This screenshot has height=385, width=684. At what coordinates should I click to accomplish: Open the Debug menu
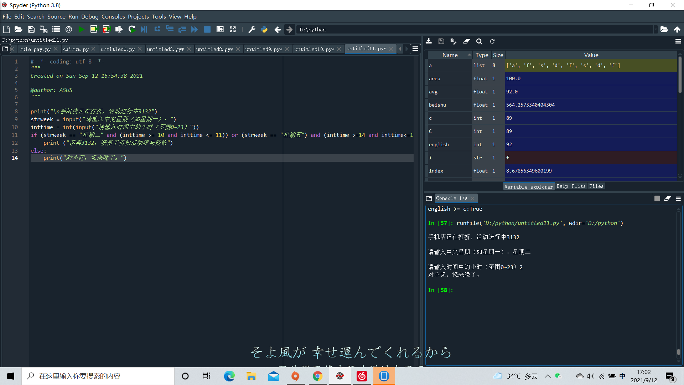(89, 16)
